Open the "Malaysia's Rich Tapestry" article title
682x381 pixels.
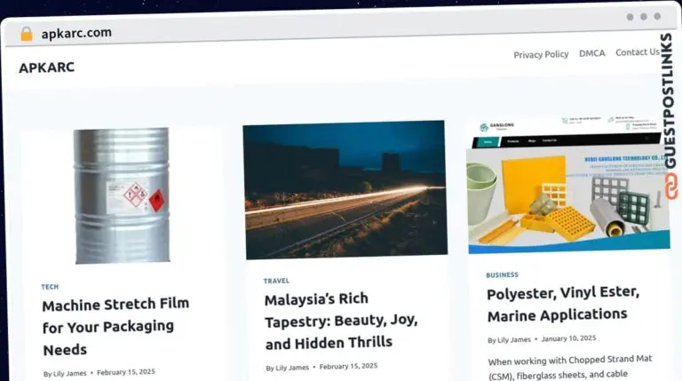(341, 321)
